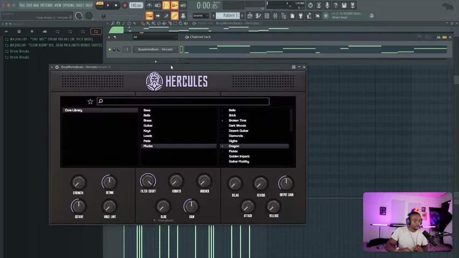Viewport: 459px width, 258px height.
Task: Click the microphone audio recording icon
Action: 327,5
